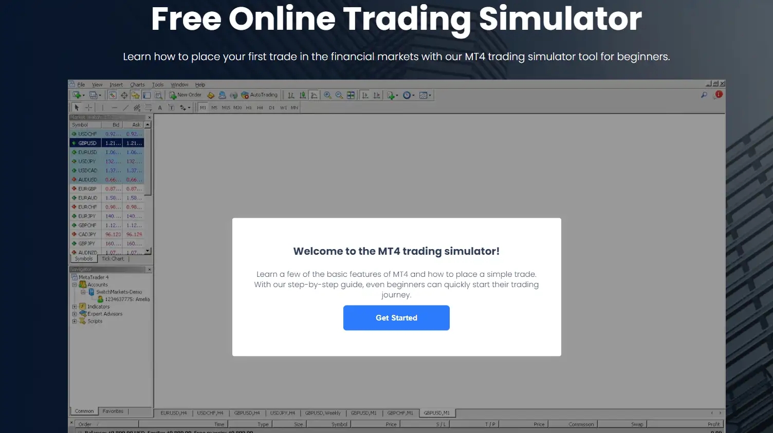Image resolution: width=773 pixels, height=433 pixels.
Task: Toggle the Terminal window icon
Action: [x=147, y=95]
